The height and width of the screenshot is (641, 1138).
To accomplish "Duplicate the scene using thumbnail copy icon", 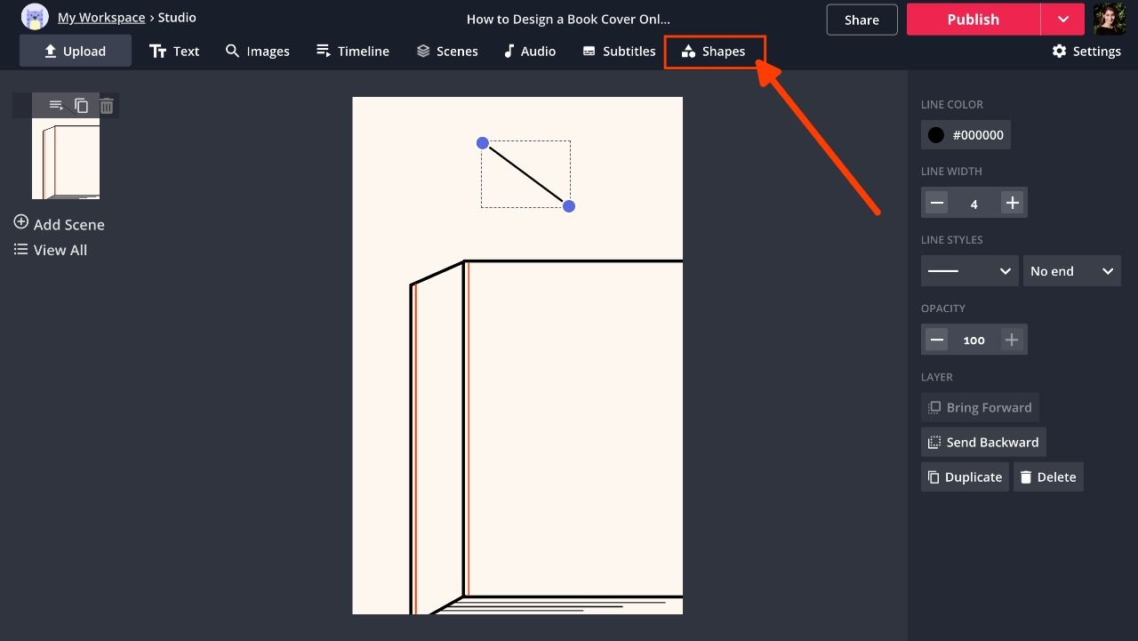I will click(81, 106).
